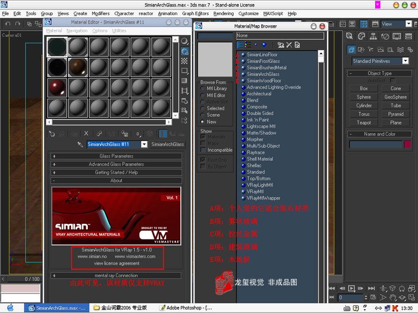Switch browser to View List icon
This screenshot has width=418, height=313.
(x=240, y=45)
